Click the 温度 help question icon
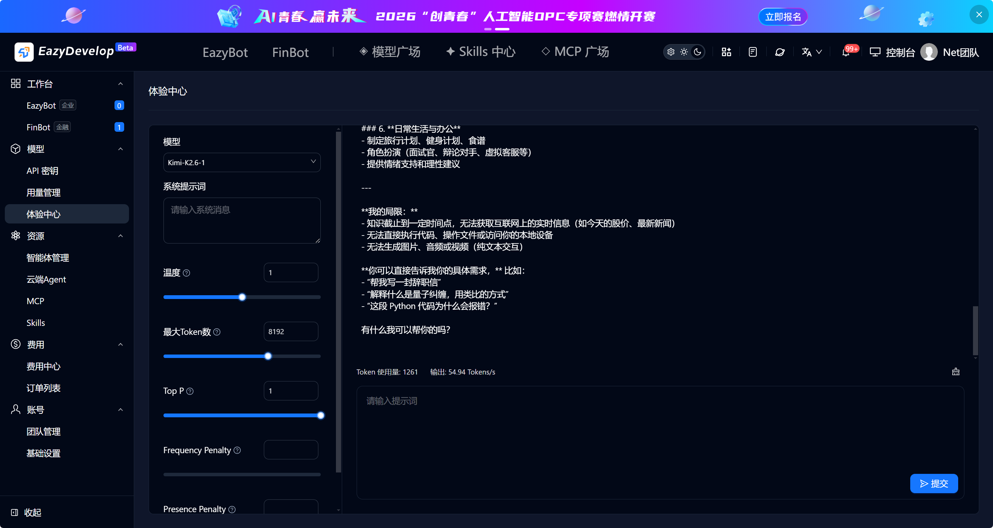This screenshot has width=993, height=528. (x=187, y=273)
